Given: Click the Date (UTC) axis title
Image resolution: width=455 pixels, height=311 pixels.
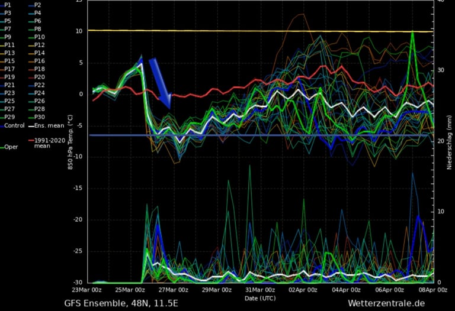Looking at the screenshot, I should (260, 298).
